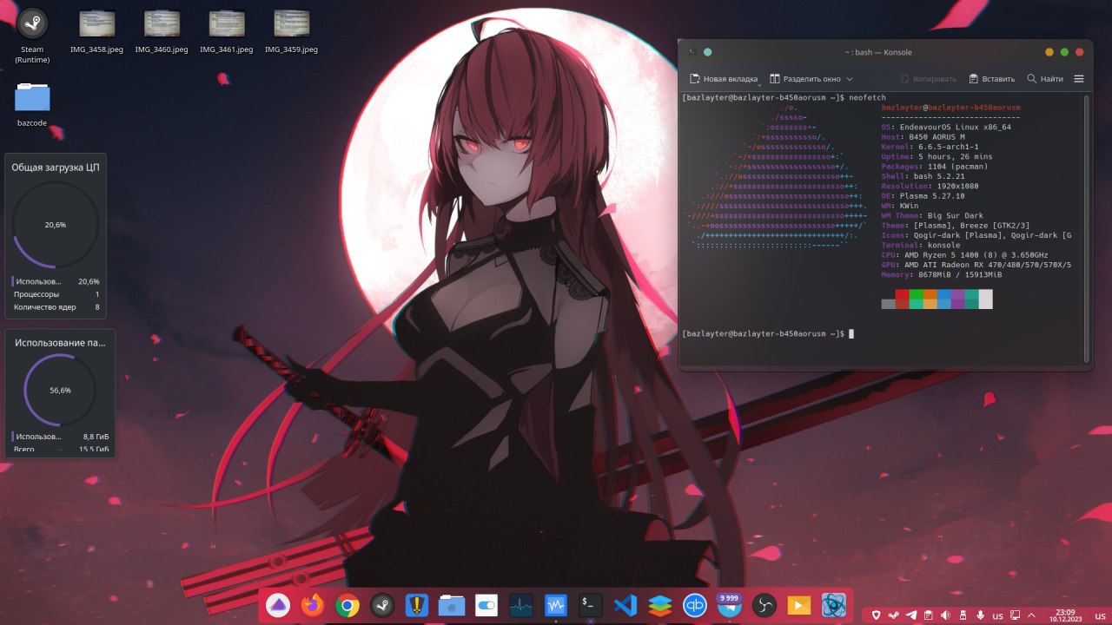The image size is (1112, 625).
Task: Open the dark pulse monitor app in dock
Action: pos(521,605)
